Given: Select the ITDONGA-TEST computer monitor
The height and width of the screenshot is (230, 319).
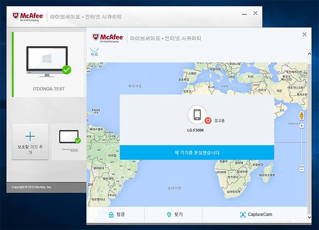Looking at the screenshot, I should (48, 61).
